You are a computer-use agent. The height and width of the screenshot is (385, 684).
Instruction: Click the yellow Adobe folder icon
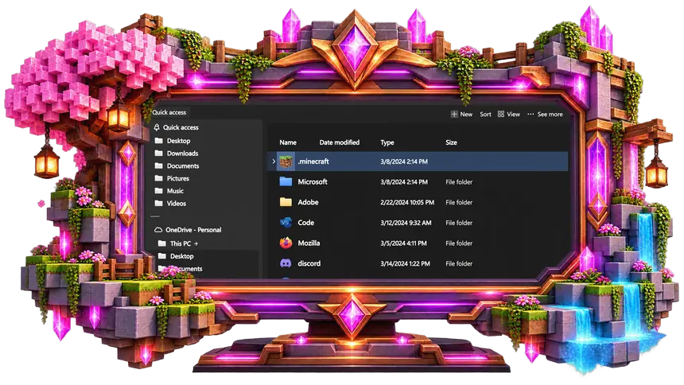click(286, 202)
